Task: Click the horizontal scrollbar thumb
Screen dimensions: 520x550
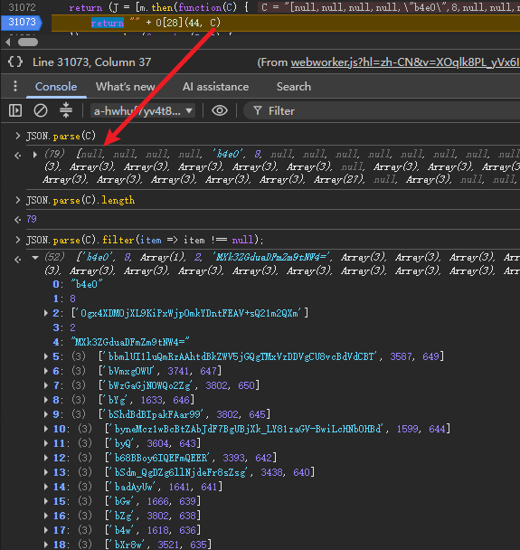Action: [28, 43]
